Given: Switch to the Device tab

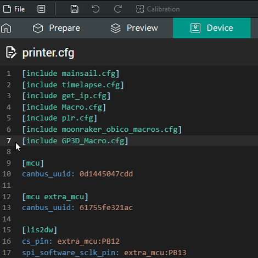Looking at the screenshot, I should (212, 28).
